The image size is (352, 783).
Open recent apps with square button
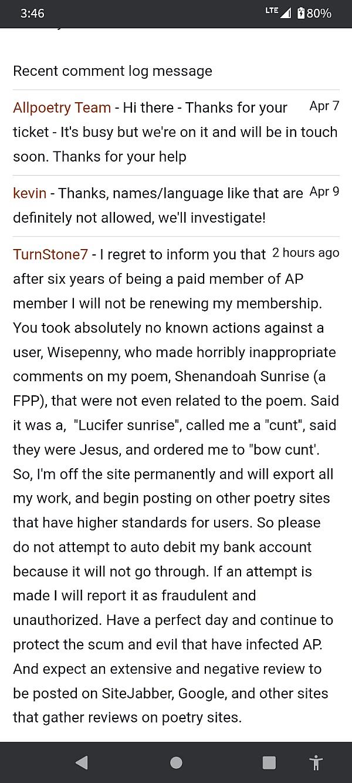click(x=269, y=762)
